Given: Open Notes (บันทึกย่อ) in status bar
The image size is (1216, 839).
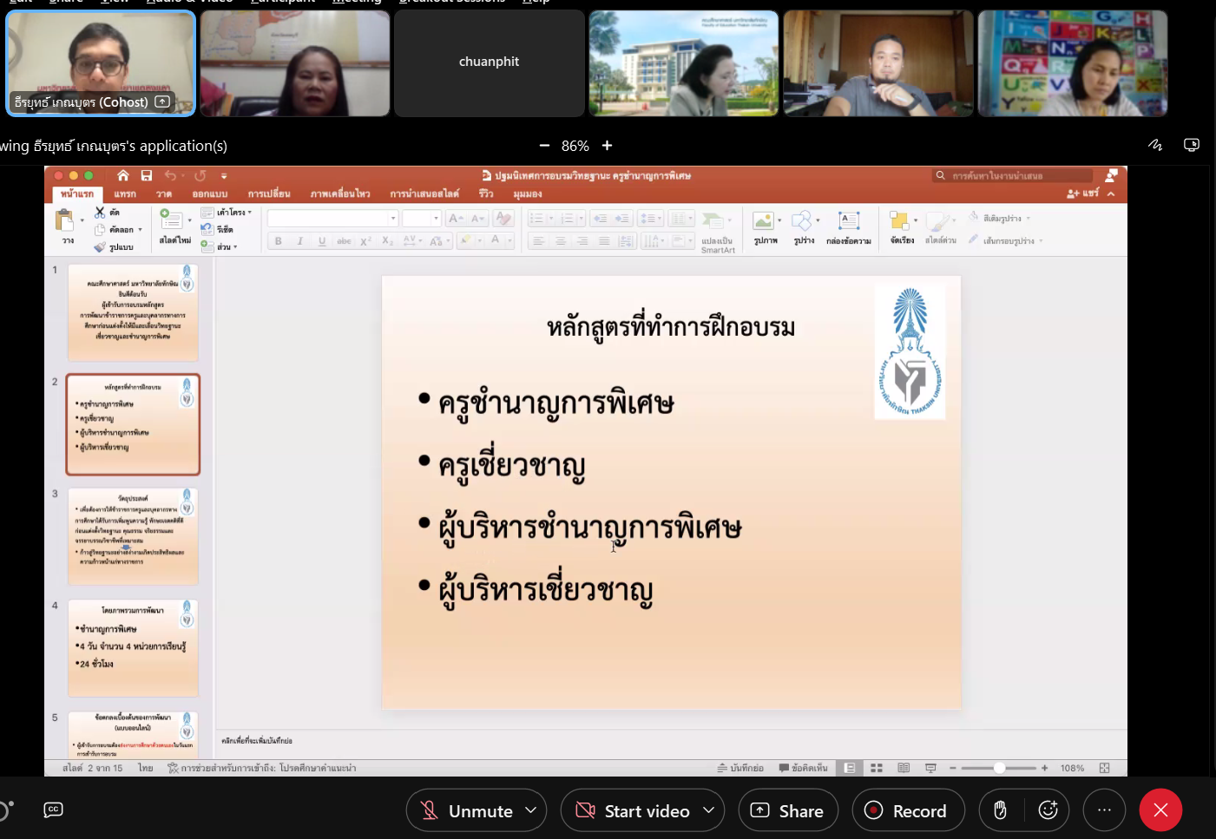Looking at the screenshot, I should (740, 768).
